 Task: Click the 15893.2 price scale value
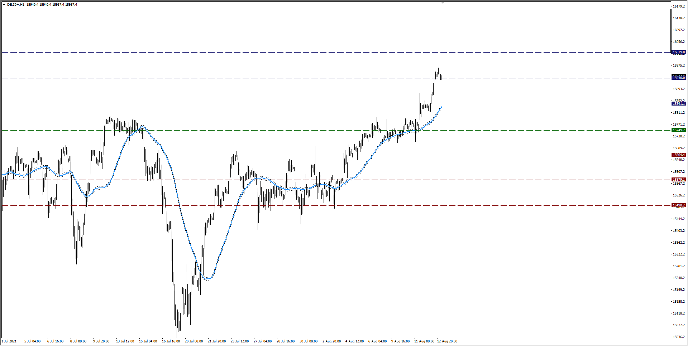click(679, 89)
